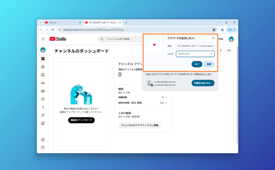Select the チャンネルのダッシュボード tab
This screenshot has width=275, height=170.
103,23
